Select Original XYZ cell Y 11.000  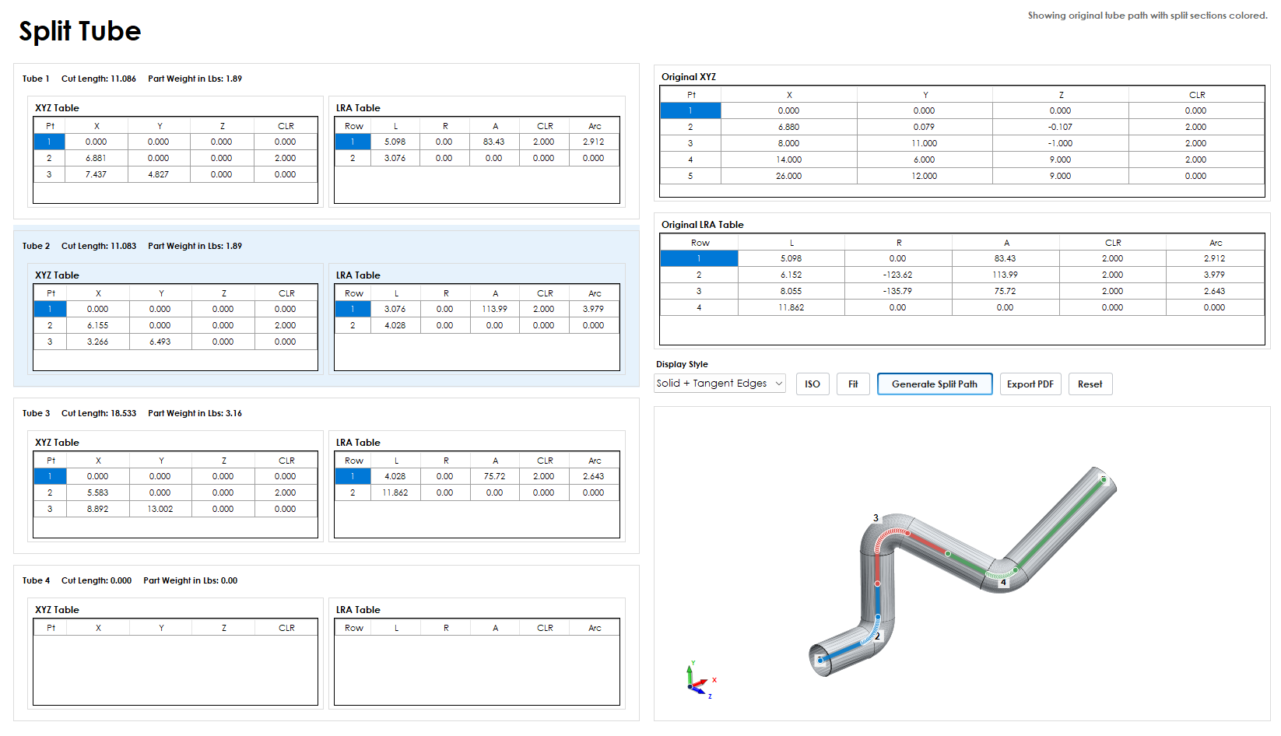tap(925, 143)
